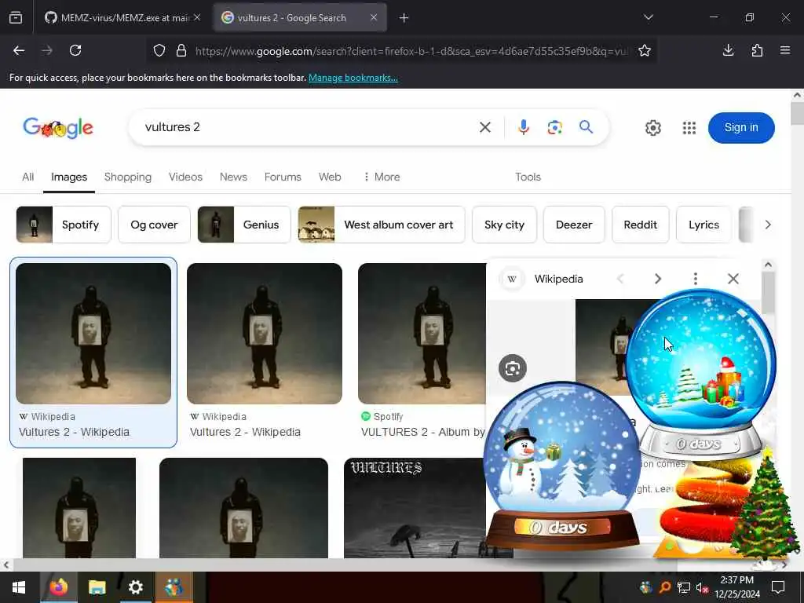Open the second Wikipedia Vultures 2 thumbnail

264,333
